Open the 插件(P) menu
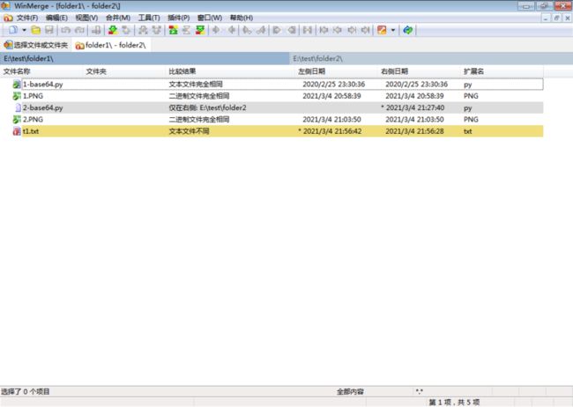The height and width of the screenshot is (407, 573). (x=179, y=18)
